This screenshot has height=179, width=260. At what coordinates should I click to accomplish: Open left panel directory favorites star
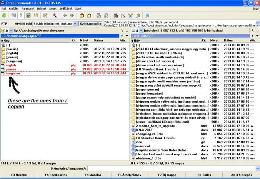[x=122, y=36]
